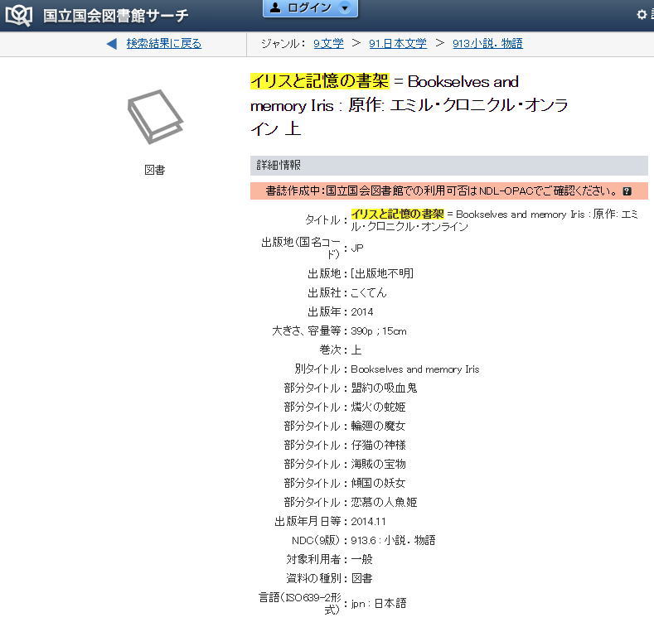Click the settings gear icon
The height and width of the screenshot is (622, 654).
coord(642,15)
